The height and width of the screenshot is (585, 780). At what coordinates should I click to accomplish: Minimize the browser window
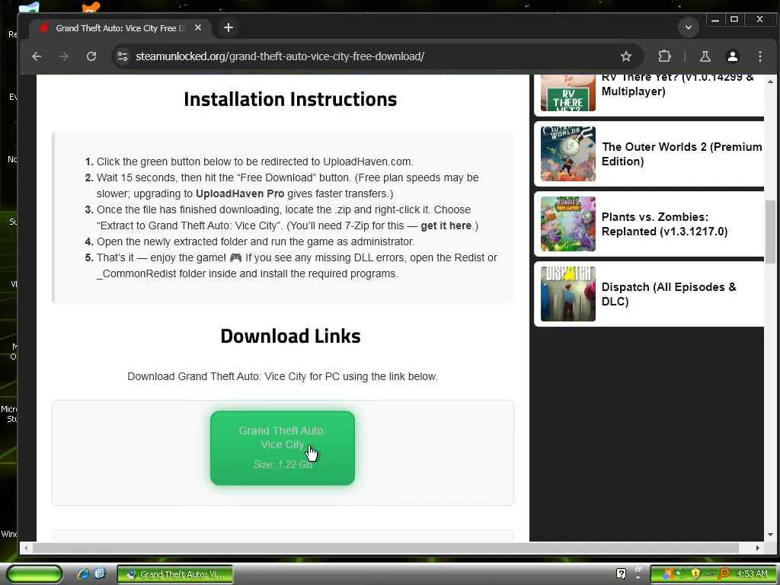click(x=715, y=20)
